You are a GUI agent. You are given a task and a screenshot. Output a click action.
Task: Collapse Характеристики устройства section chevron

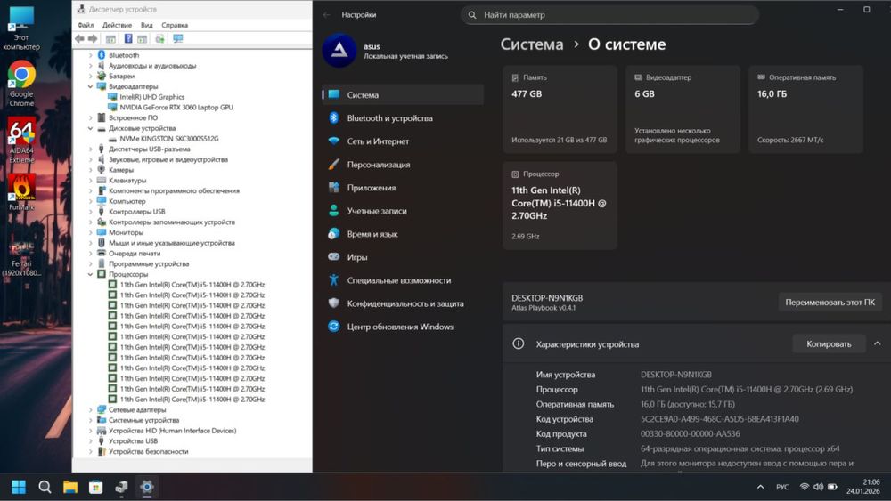click(x=878, y=343)
